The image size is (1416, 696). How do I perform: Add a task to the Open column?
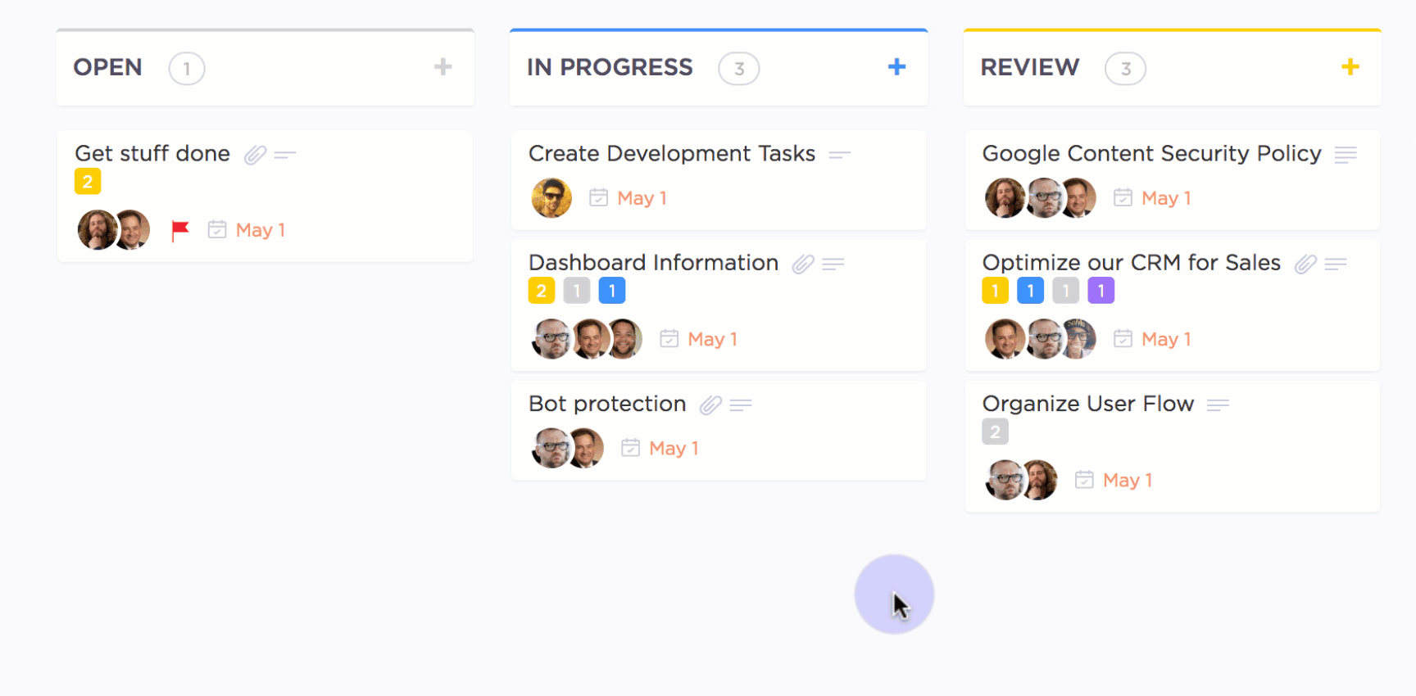pyautogui.click(x=442, y=67)
